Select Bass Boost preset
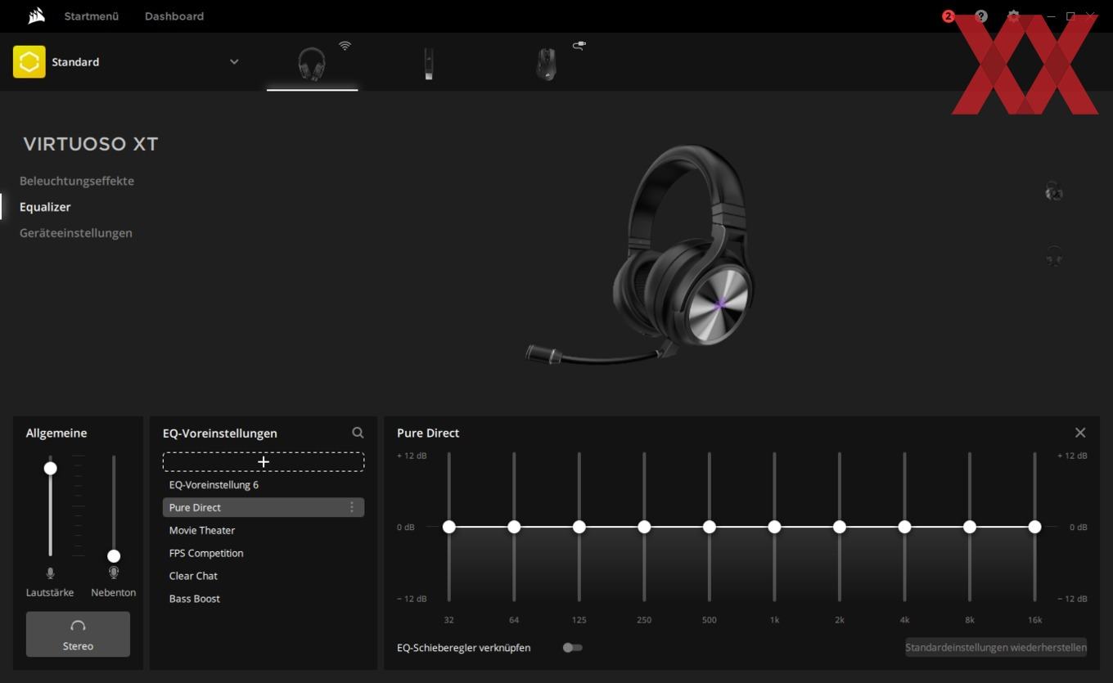 click(264, 599)
